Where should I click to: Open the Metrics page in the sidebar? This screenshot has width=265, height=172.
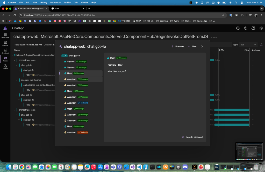(x=5, y=67)
